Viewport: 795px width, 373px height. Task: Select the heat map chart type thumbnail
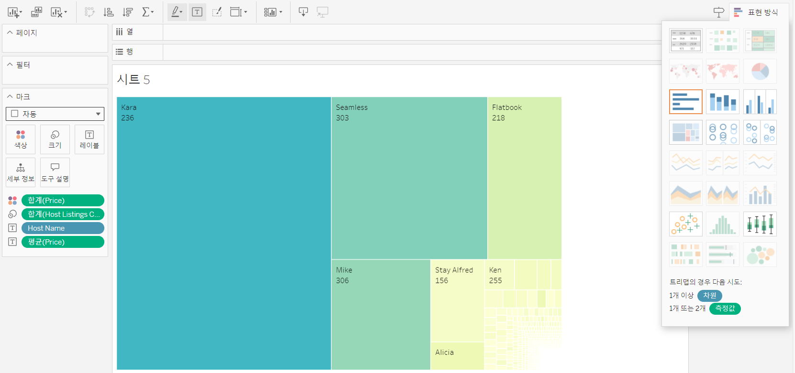pyautogui.click(x=723, y=41)
